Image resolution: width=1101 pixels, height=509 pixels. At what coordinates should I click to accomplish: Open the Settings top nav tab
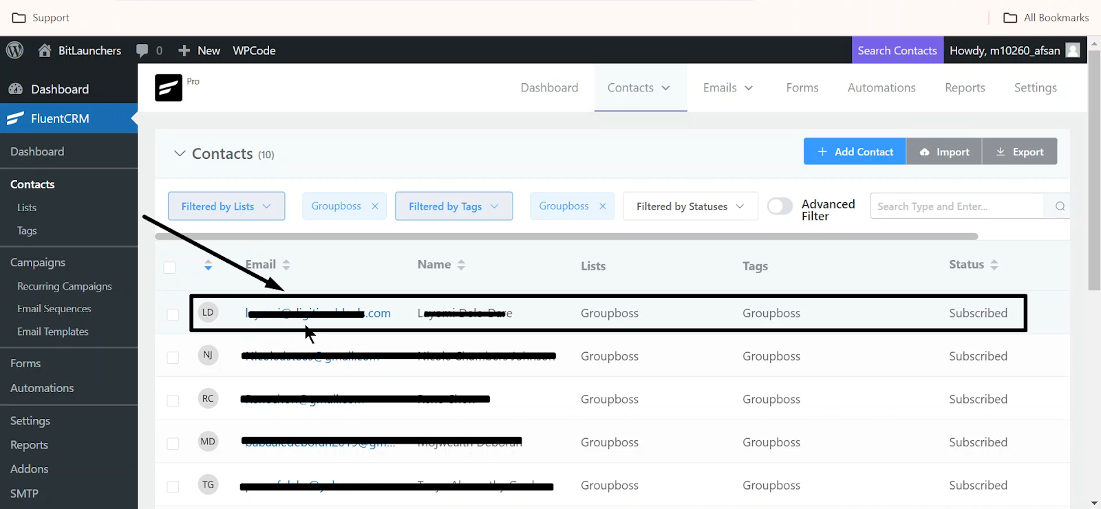tap(1035, 87)
